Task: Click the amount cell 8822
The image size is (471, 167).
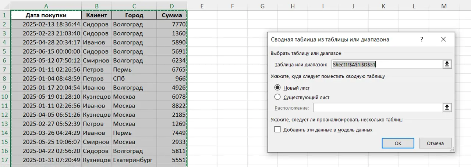Action: (172, 106)
